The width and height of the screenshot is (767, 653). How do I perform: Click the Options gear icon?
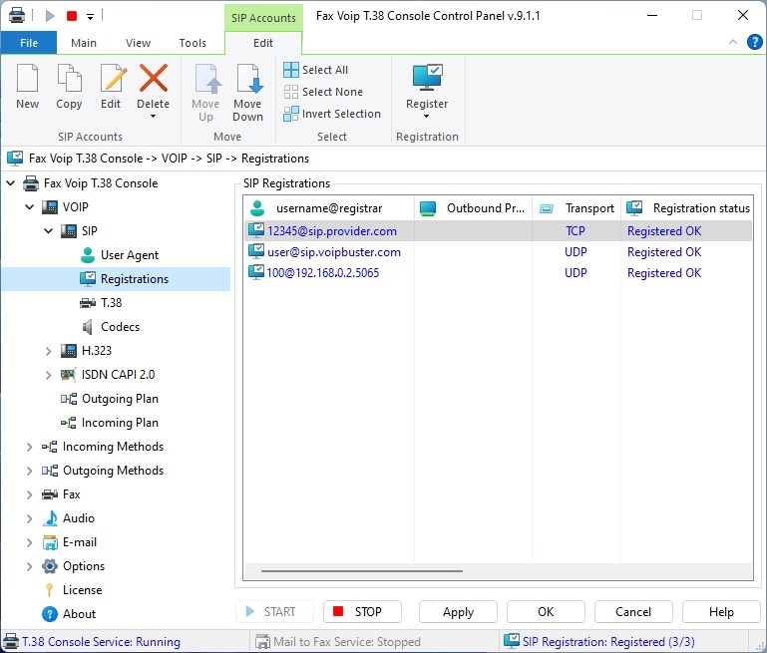50,566
